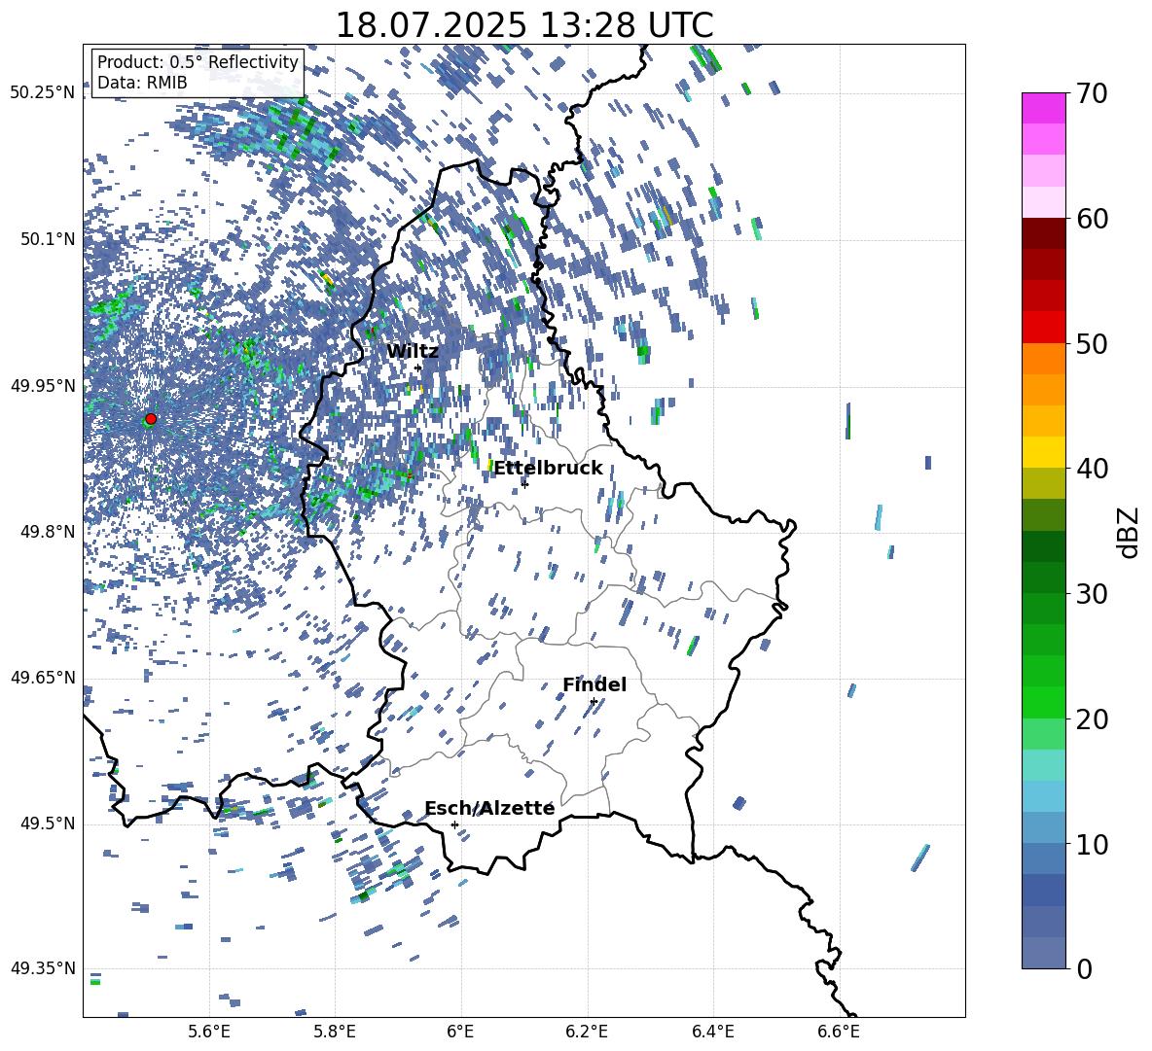The height and width of the screenshot is (1051, 1152).
Task: Click the 'Data: RMIB' legend line
Action: [x=142, y=83]
